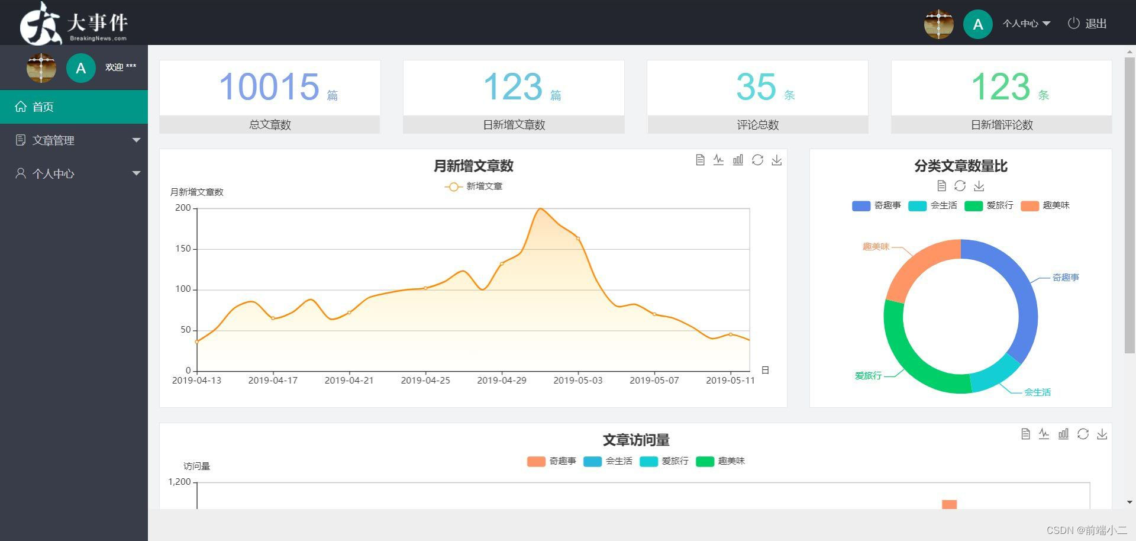Toggle 爱旅行 legend in pie chart
Screen dimensions: 1136x541
pyautogui.click(x=989, y=205)
